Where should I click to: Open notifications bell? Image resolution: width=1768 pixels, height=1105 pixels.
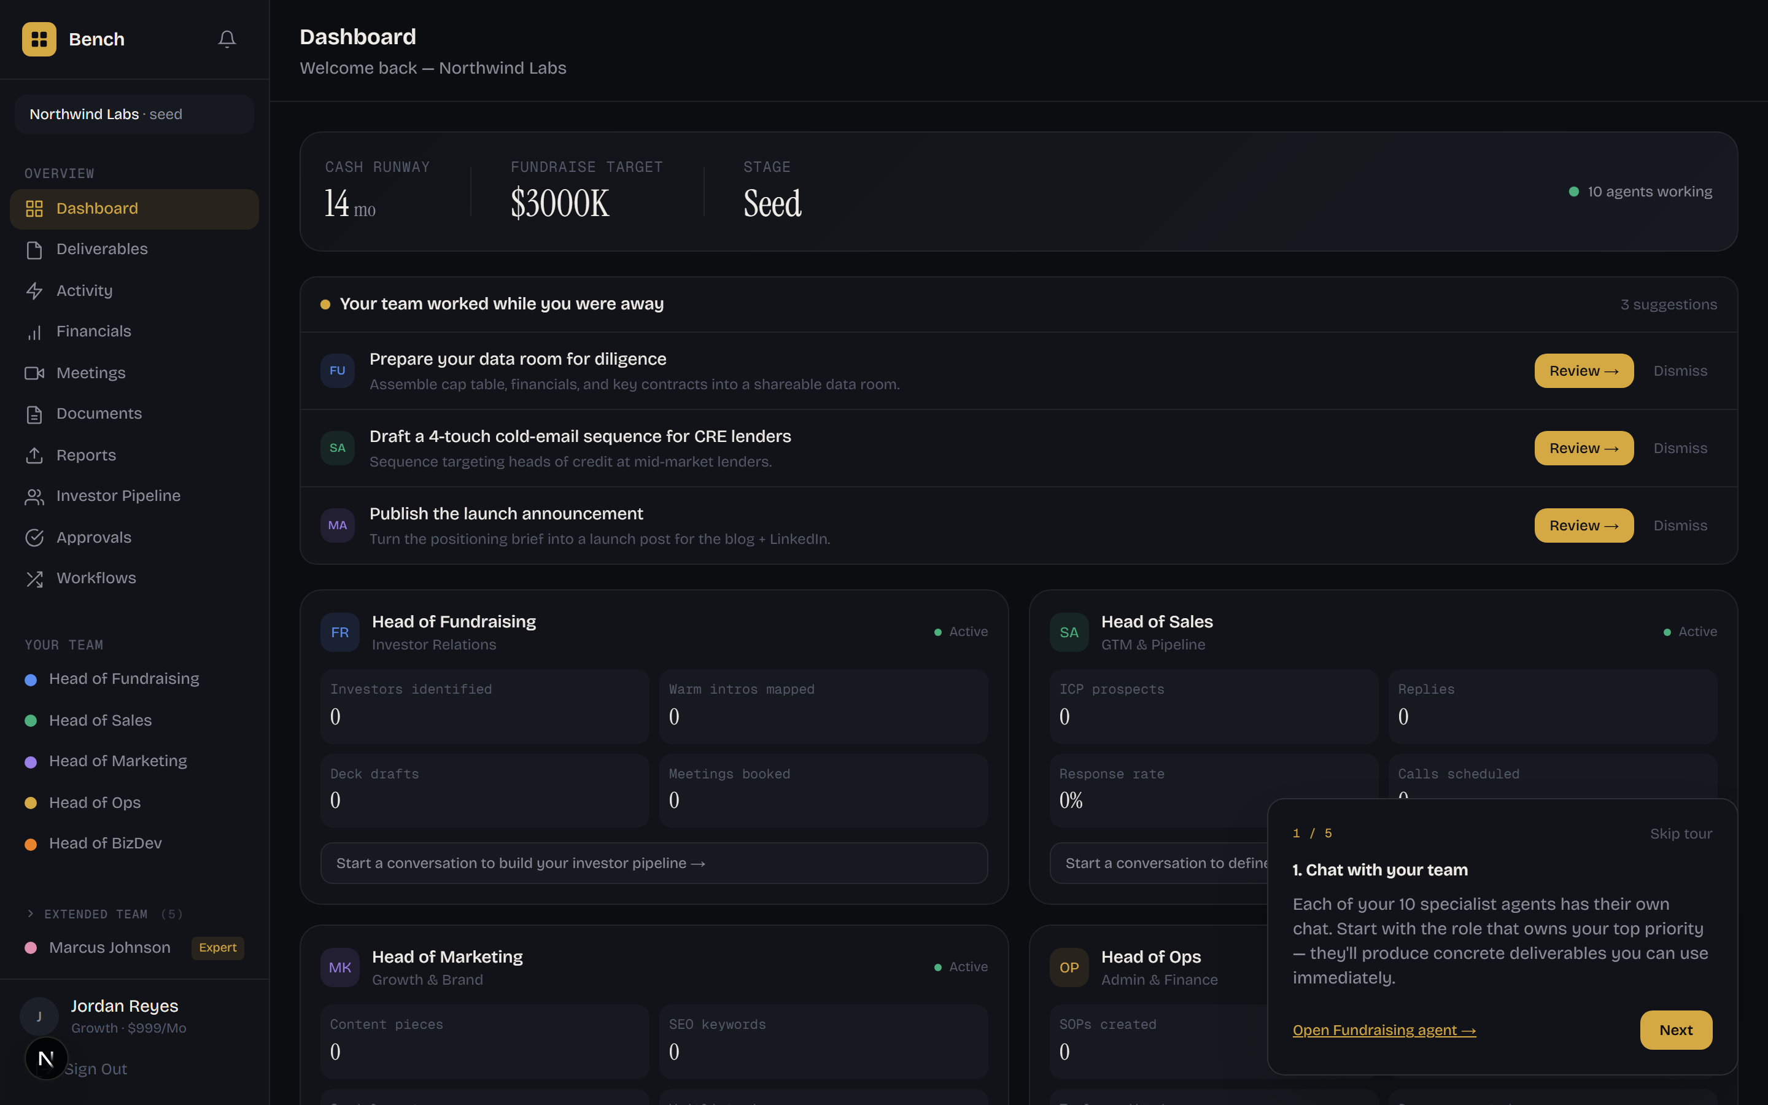(x=227, y=39)
